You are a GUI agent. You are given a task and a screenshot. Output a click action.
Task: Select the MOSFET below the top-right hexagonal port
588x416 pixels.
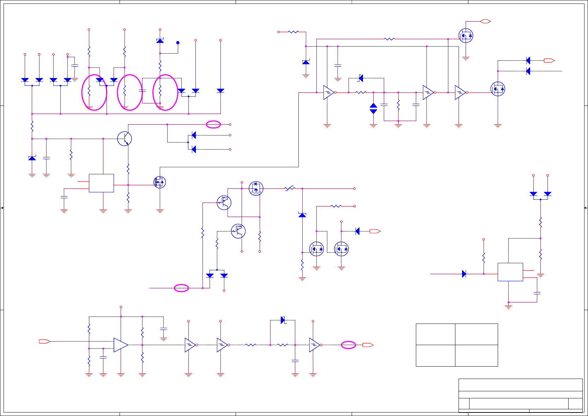[x=466, y=36]
